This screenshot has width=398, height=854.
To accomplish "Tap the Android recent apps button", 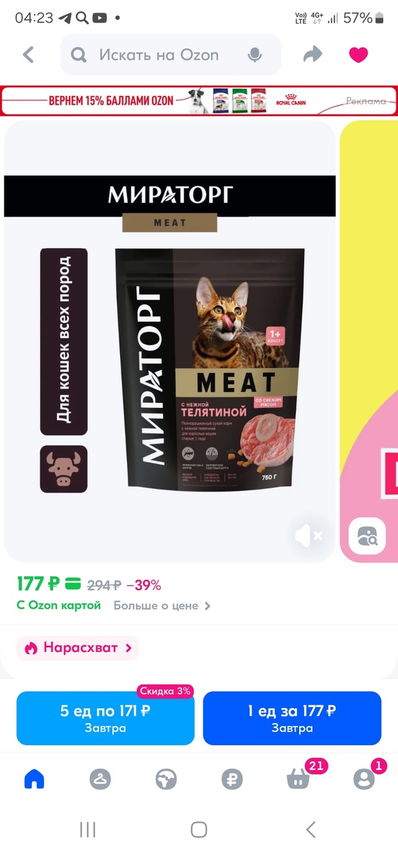I will point(88,829).
